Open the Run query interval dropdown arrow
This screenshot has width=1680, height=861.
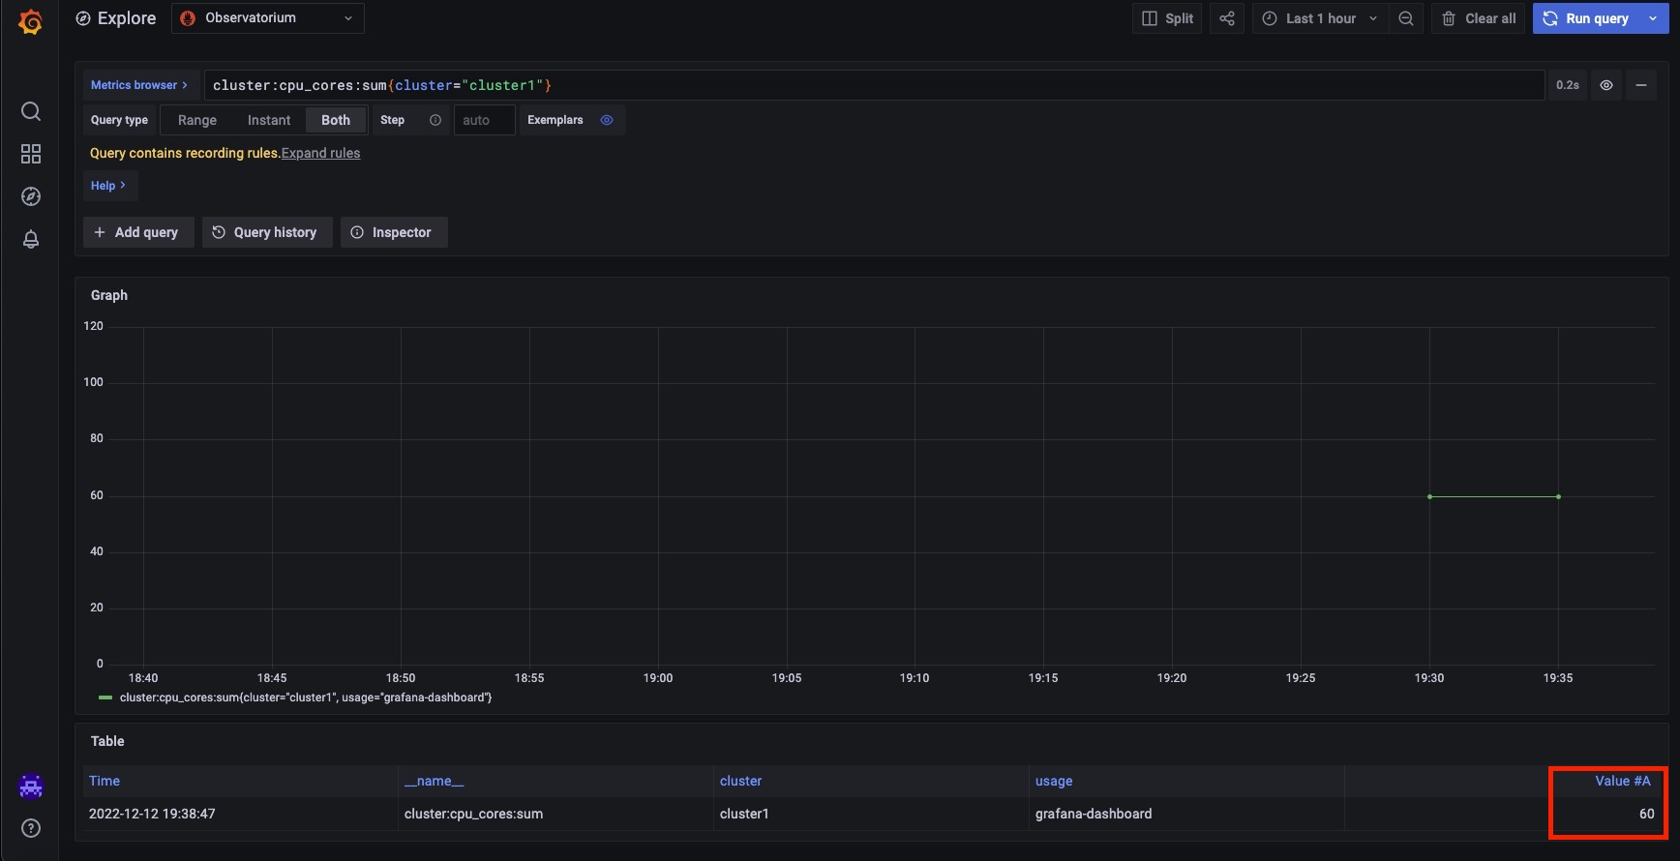tap(1653, 18)
